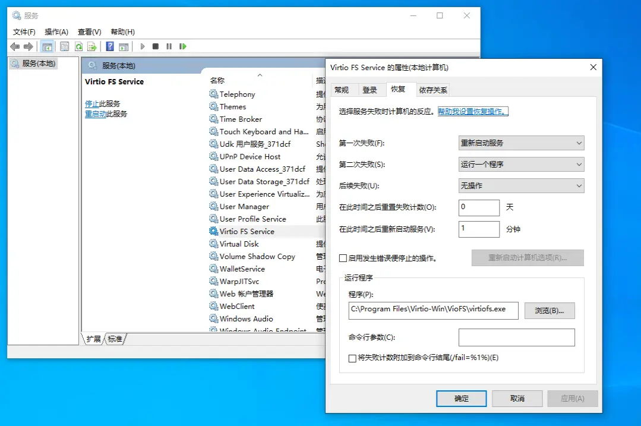Stop the service via toolbar stop icon

click(x=156, y=46)
